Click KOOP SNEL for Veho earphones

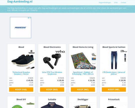tap(52, 89)
